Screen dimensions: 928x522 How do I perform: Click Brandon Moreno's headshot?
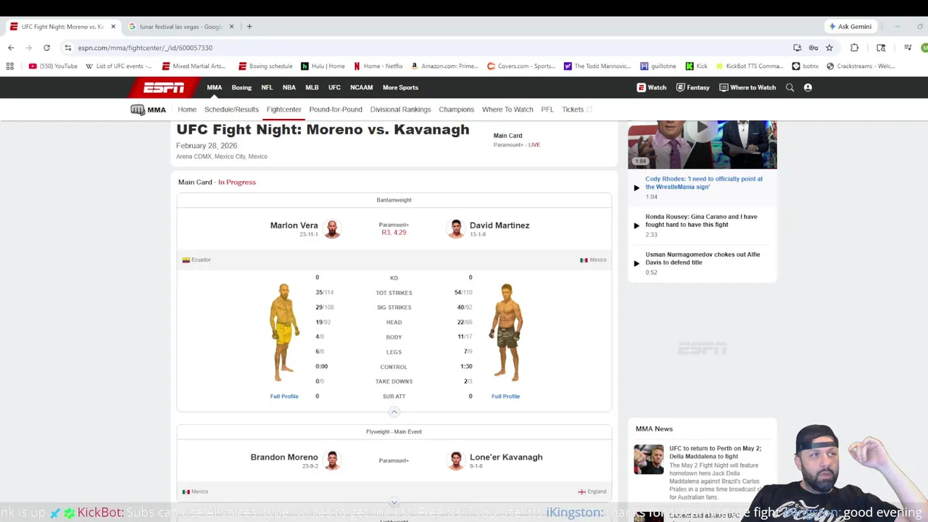(332, 460)
